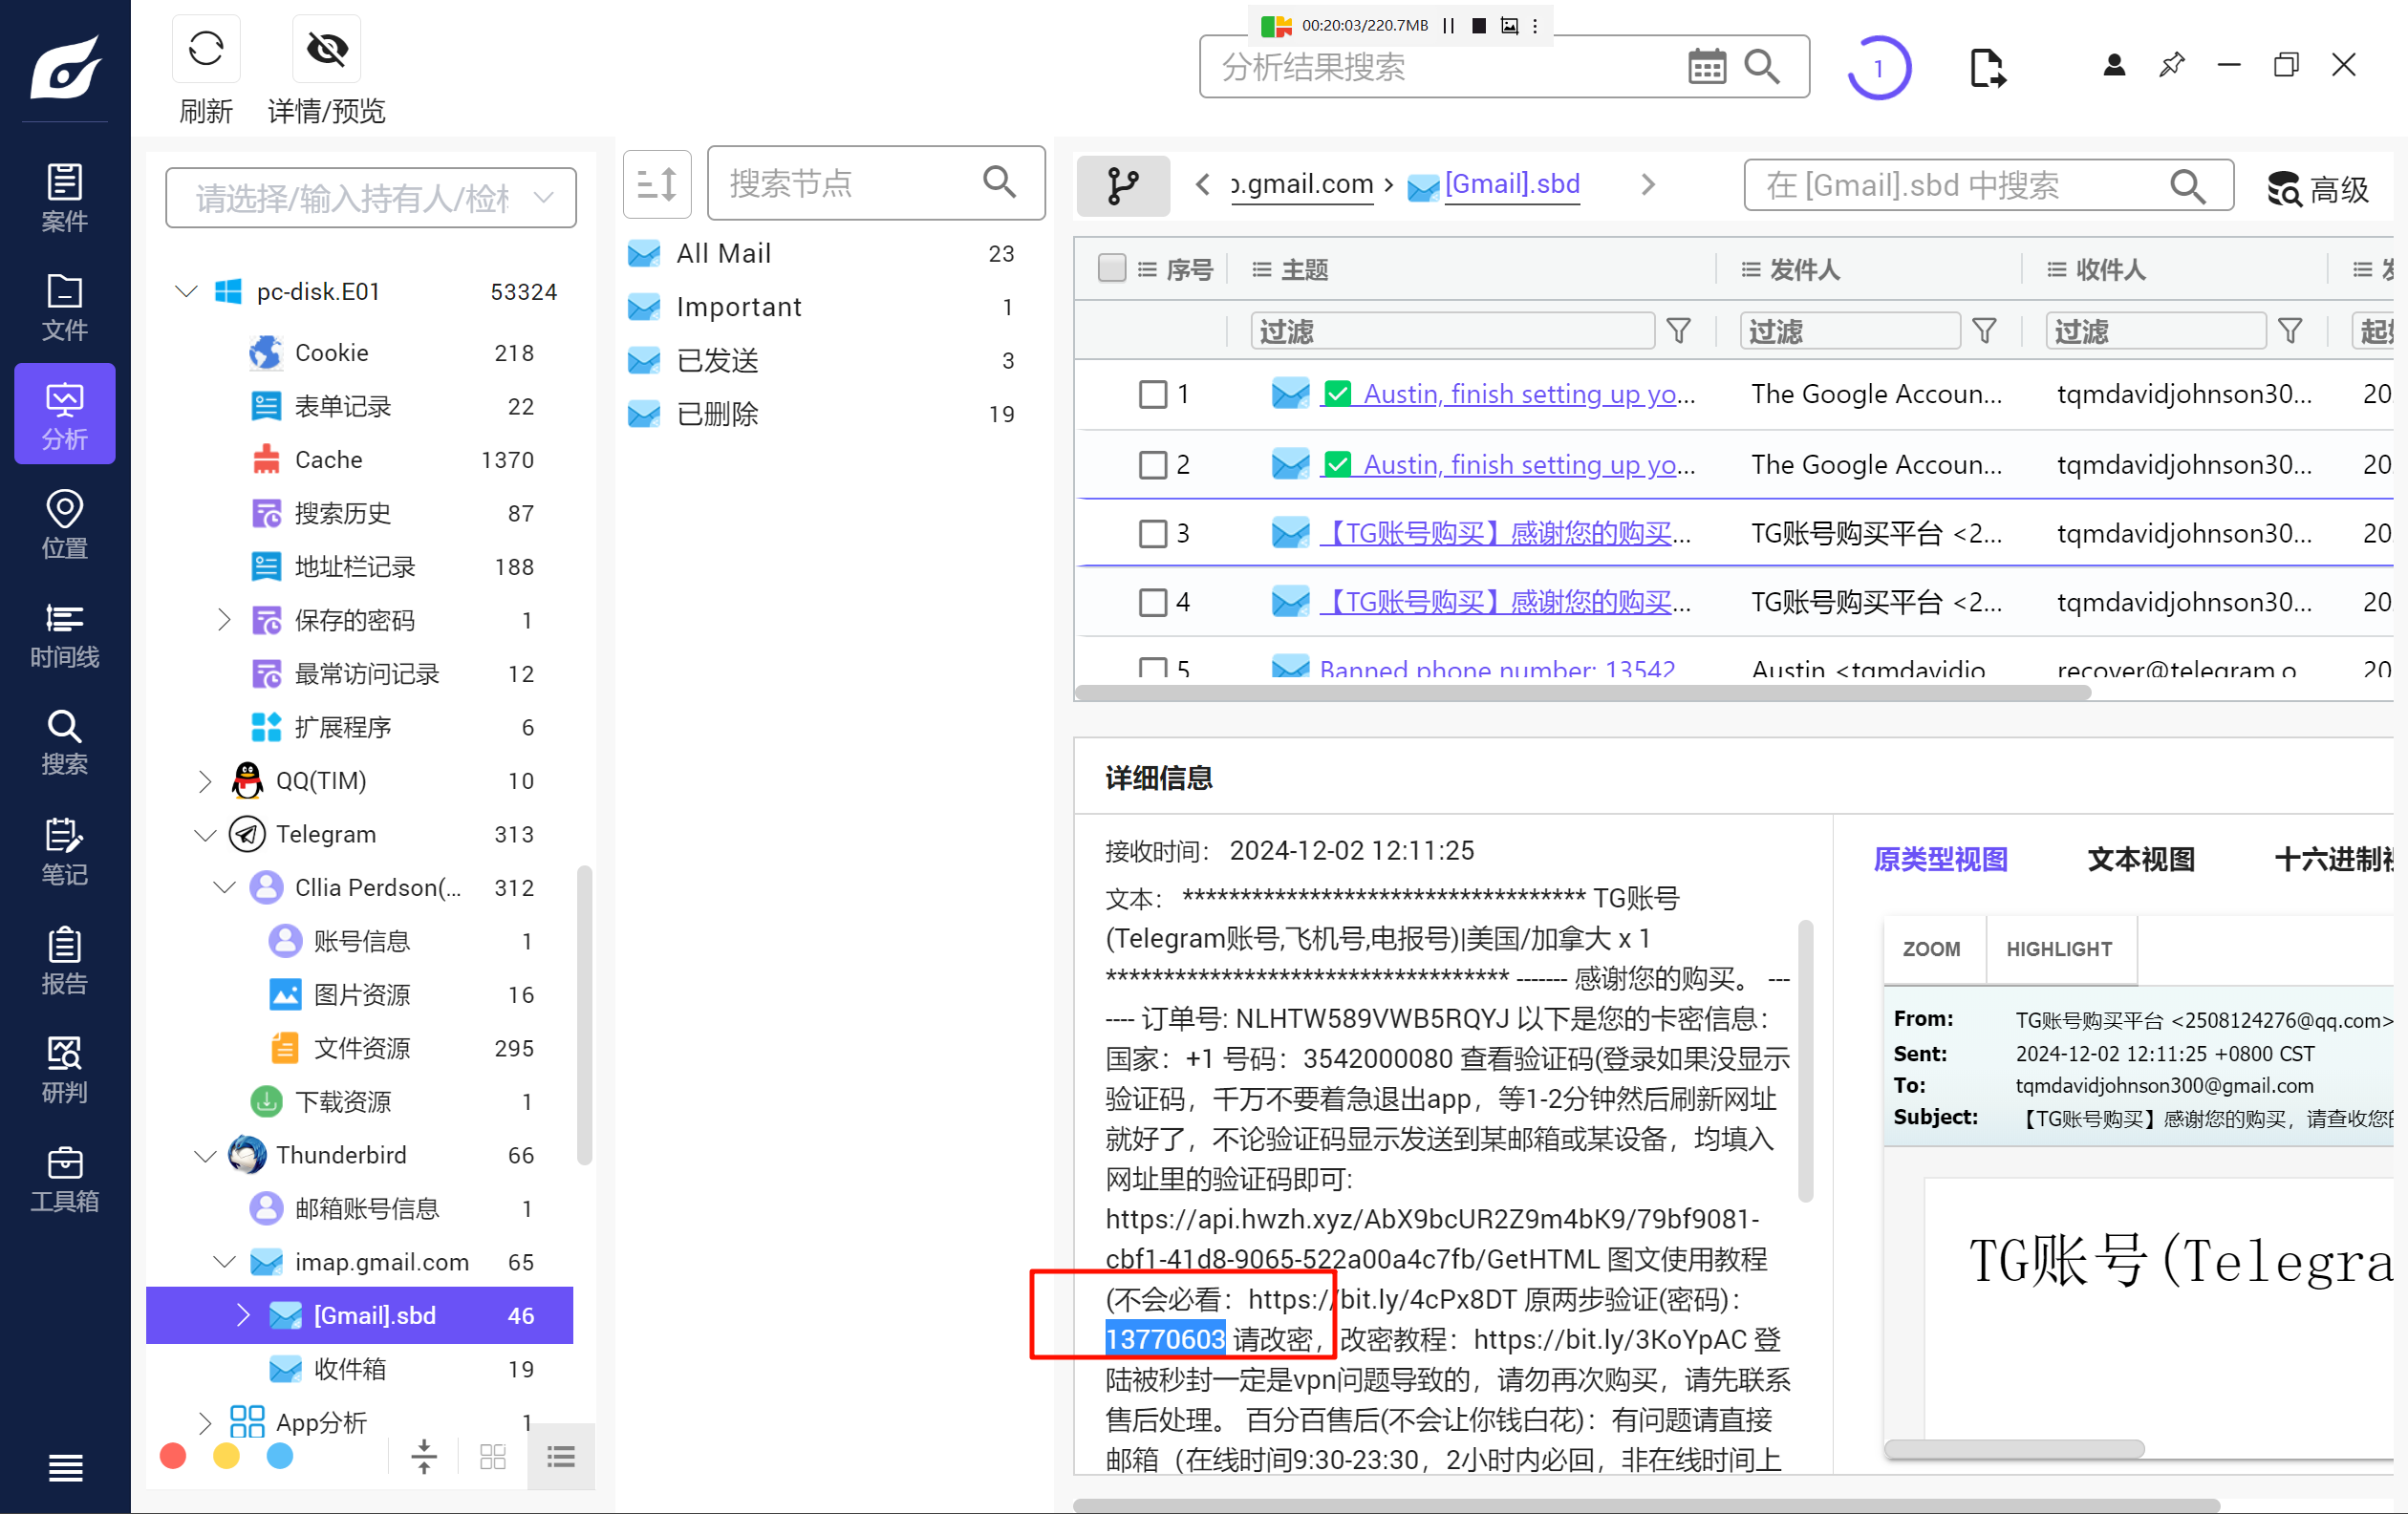Viewport: 2408px width, 1514px height.
Task: Check the checkbox for email row 3
Action: click(1152, 534)
